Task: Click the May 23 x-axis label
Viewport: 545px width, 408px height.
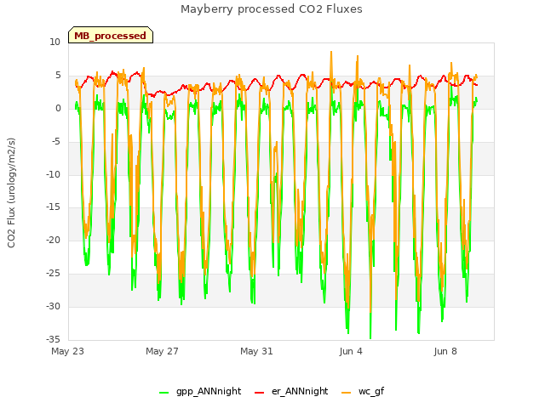Action: tap(67, 351)
